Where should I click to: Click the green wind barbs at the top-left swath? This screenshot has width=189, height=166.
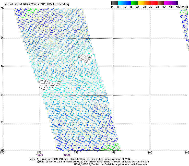point(30,13)
